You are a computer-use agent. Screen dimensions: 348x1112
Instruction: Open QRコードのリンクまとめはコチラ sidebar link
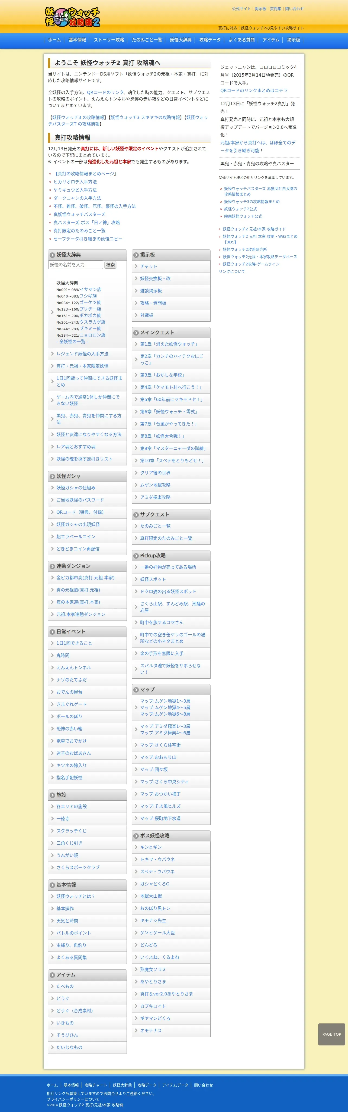[x=254, y=91]
